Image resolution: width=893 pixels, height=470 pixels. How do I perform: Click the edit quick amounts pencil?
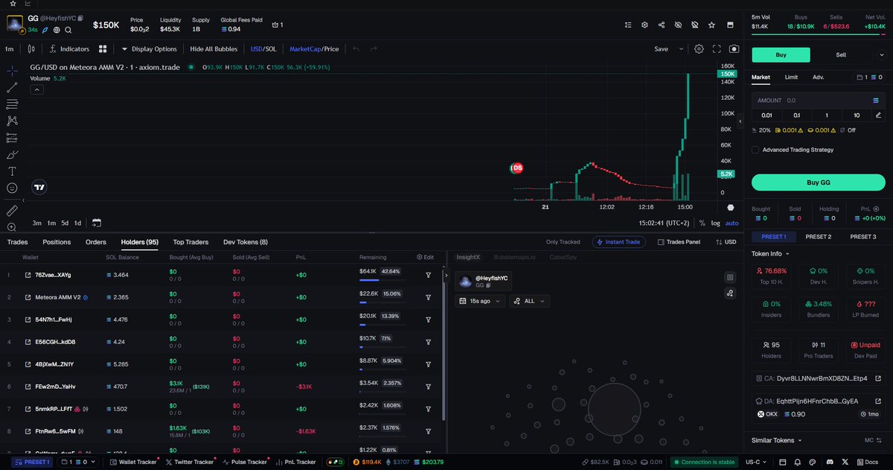tap(878, 115)
